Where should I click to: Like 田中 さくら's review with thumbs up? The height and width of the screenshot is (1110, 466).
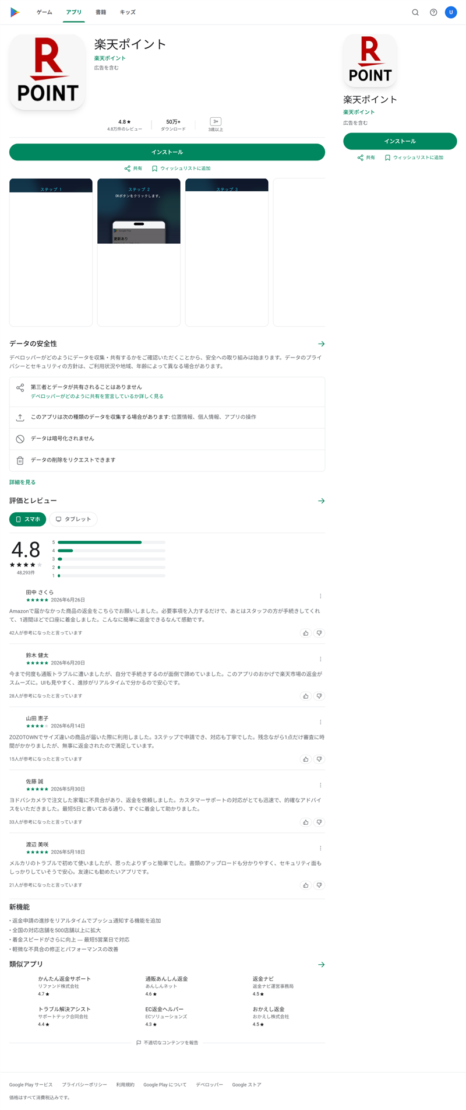[306, 633]
